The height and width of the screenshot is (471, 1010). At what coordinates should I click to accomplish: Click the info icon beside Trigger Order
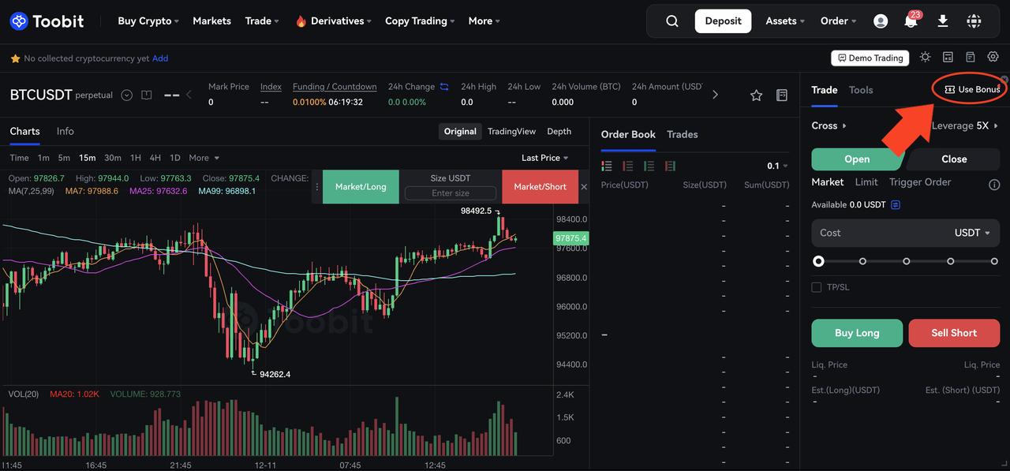tap(994, 185)
